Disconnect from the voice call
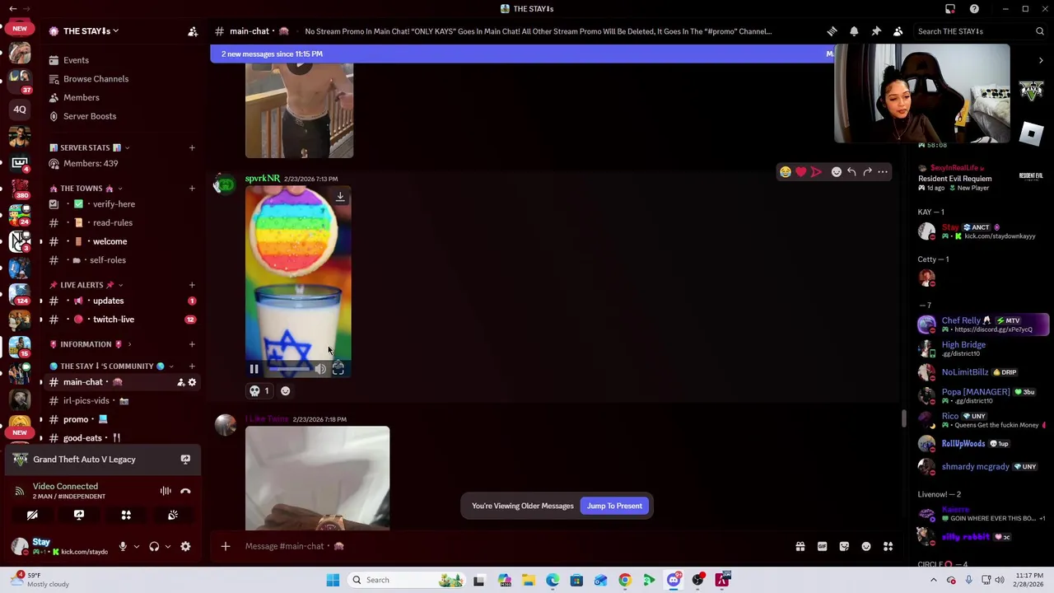The image size is (1054, 593). [x=185, y=491]
